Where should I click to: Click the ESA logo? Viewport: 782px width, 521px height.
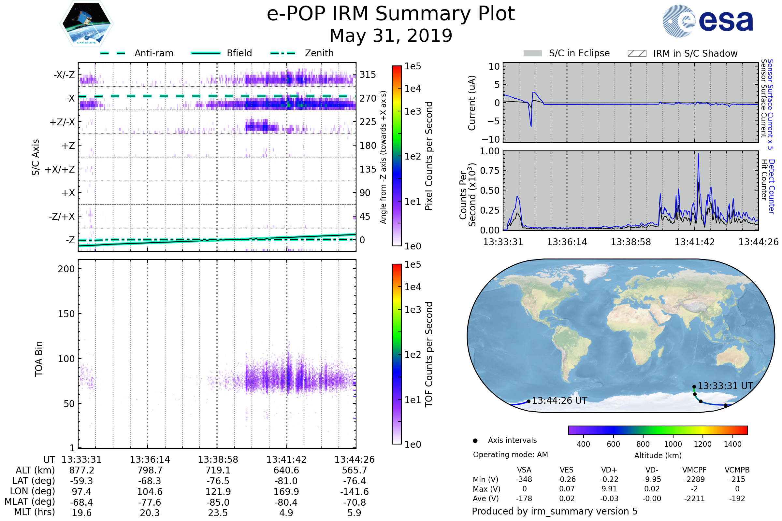click(707, 21)
